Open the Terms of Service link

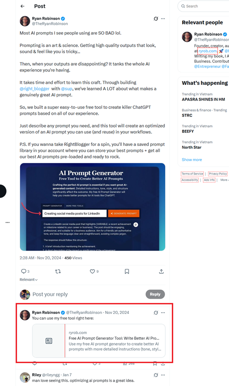pos(192,173)
